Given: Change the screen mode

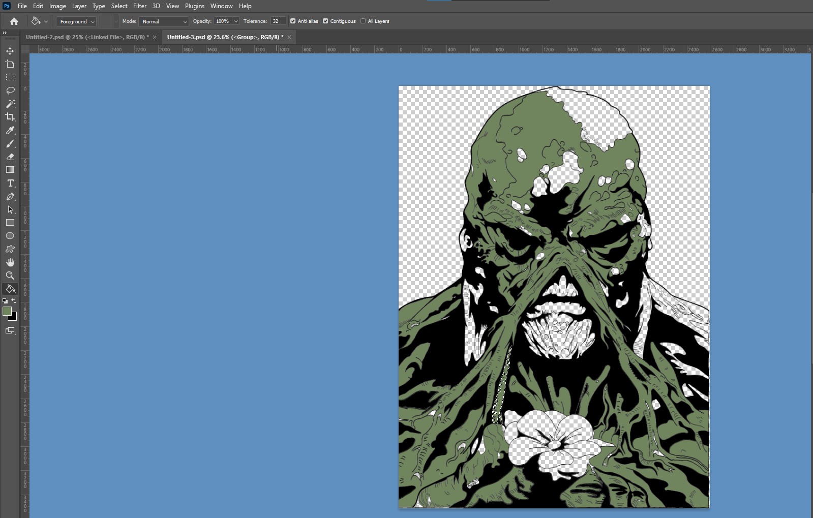Looking at the screenshot, I should [x=10, y=330].
